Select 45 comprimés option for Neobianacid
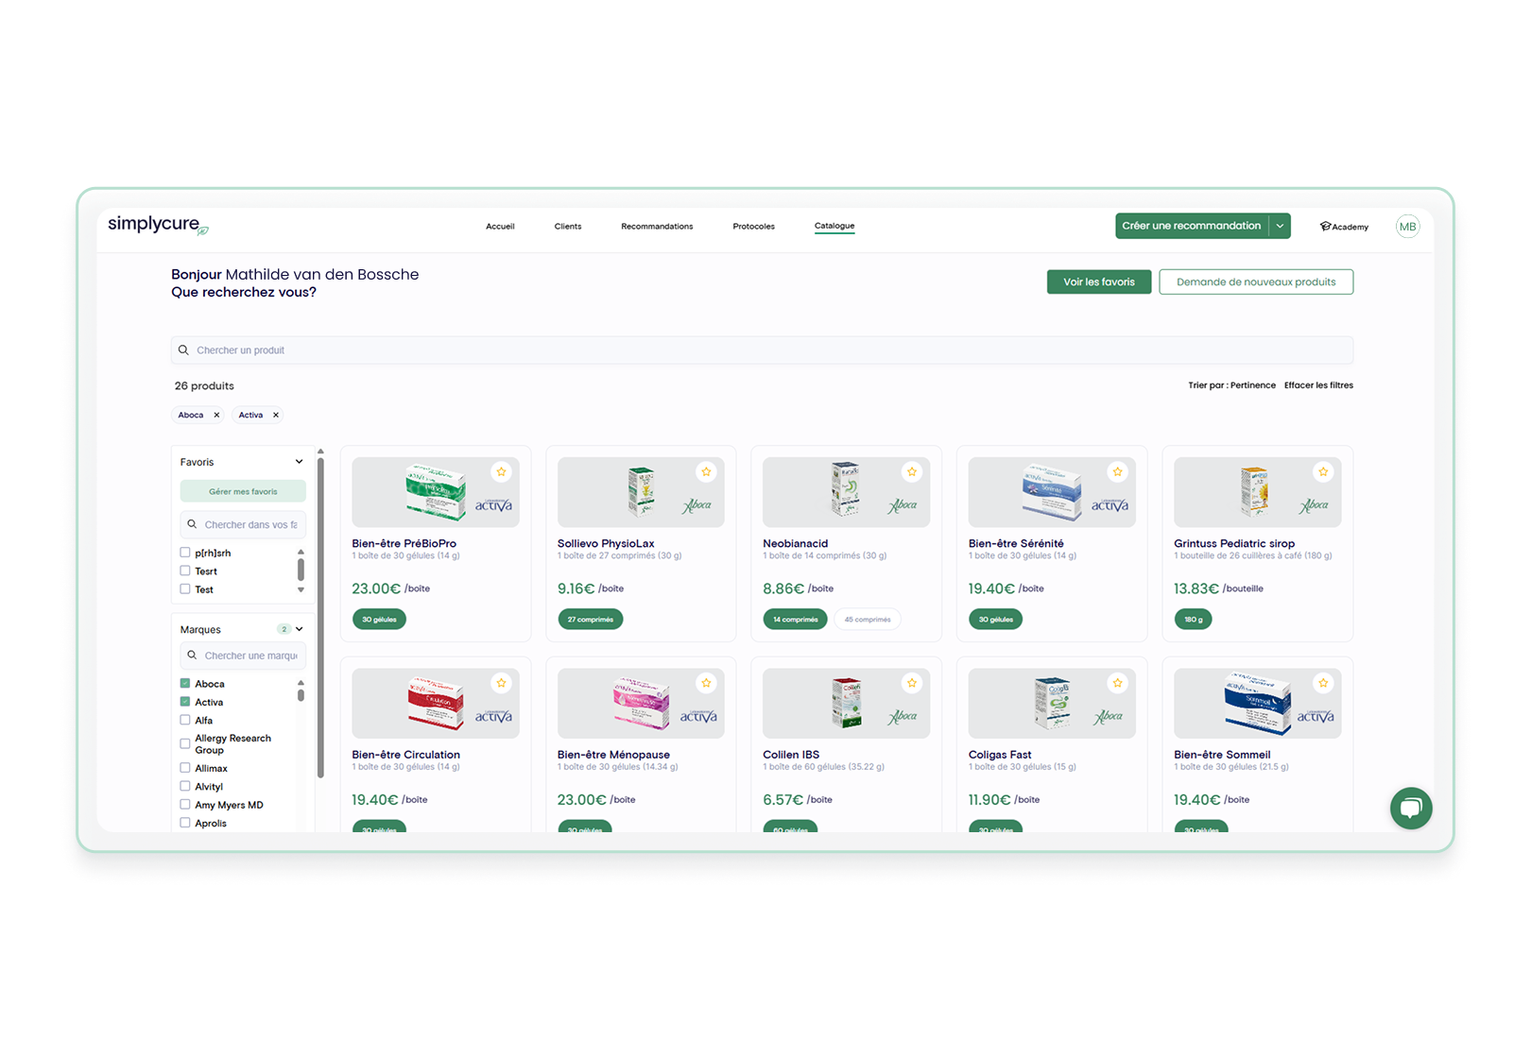 pos(868,620)
